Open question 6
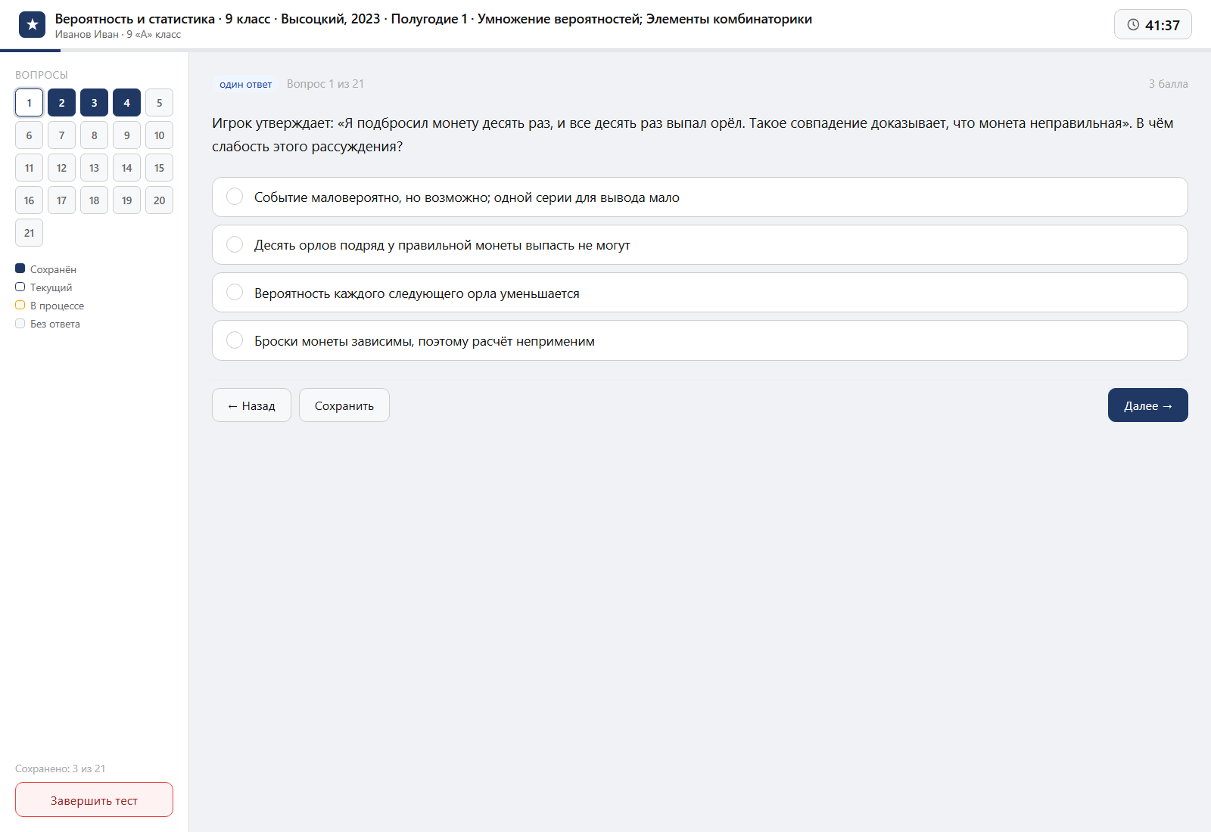The image size is (1211, 832). pyautogui.click(x=29, y=135)
